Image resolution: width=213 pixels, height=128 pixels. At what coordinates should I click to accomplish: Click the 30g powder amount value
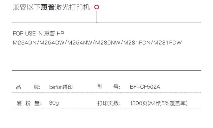[54, 103]
